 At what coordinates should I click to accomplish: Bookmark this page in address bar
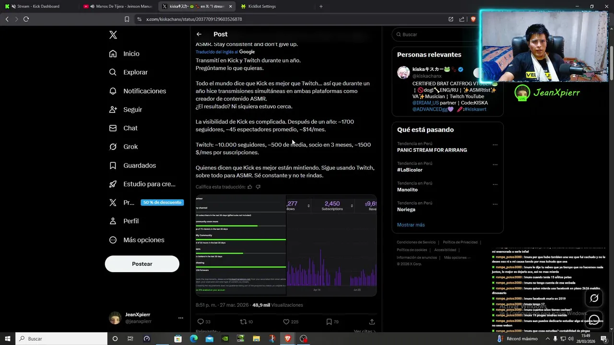[x=127, y=19]
